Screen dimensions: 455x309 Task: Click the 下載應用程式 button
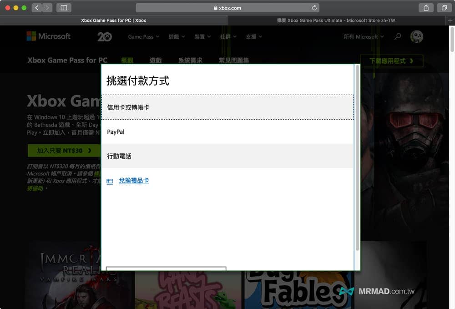391,61
